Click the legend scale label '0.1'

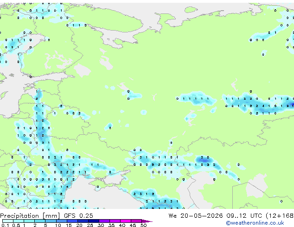pyautogui.click(x=5, y=225)
